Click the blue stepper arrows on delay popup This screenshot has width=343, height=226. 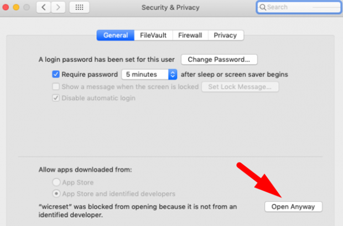(x=173, y=74)
